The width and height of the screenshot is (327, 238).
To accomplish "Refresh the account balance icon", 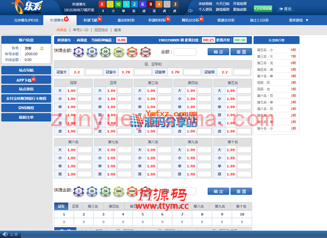I will pos(42,48).
